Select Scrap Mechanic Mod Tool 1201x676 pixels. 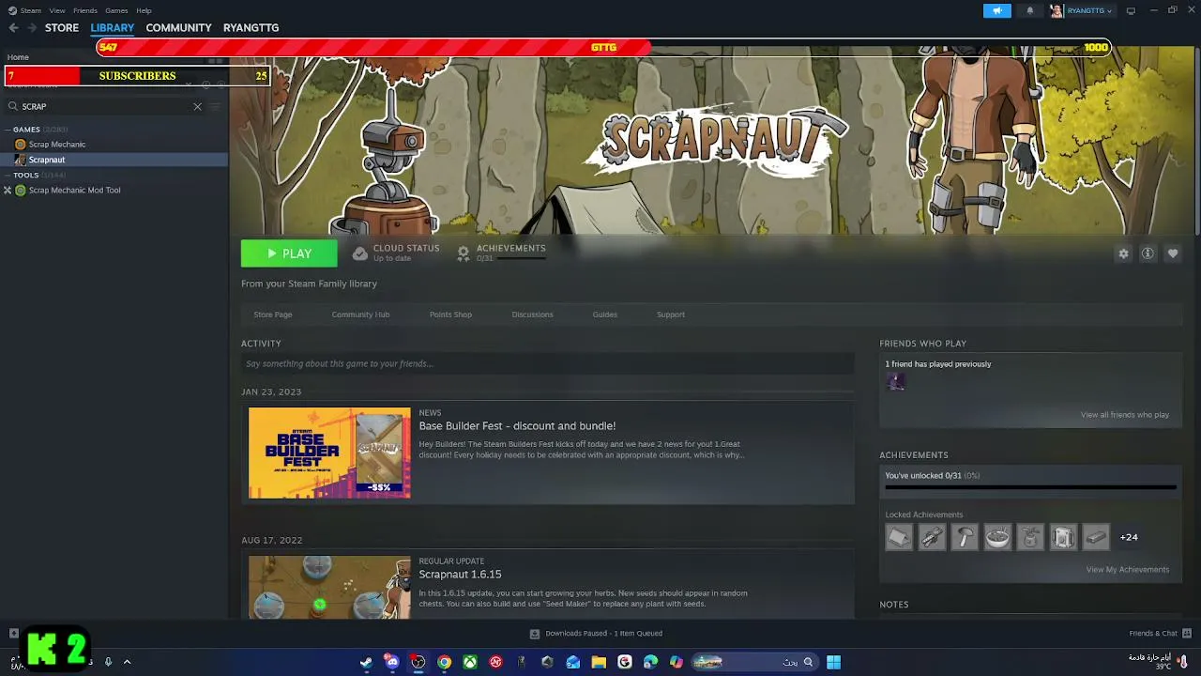[x=74, y=191]
